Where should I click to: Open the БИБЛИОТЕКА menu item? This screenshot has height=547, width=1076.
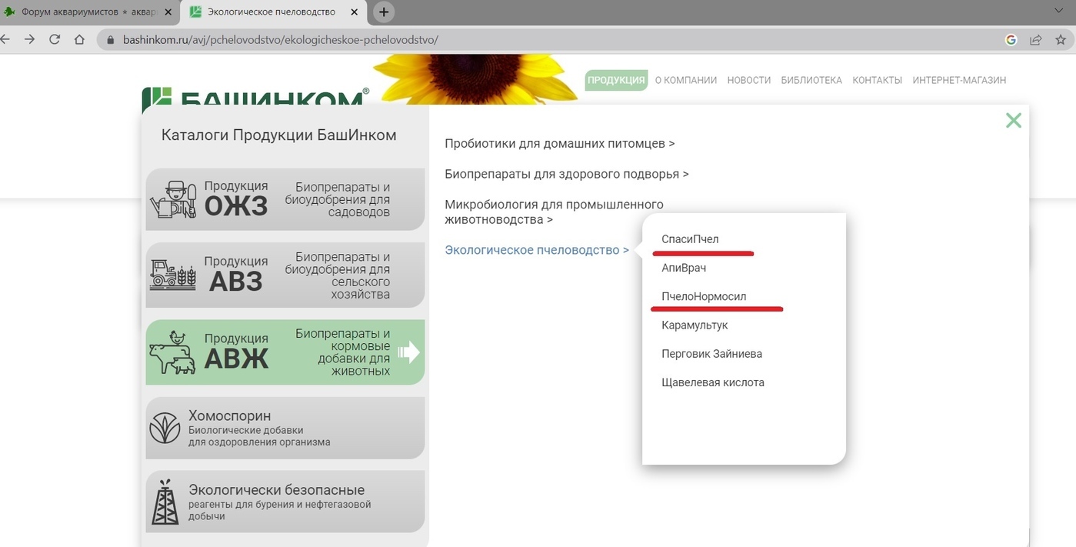[x=811, y=80]
